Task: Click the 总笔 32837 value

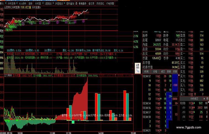Action: tap(158, 40)
